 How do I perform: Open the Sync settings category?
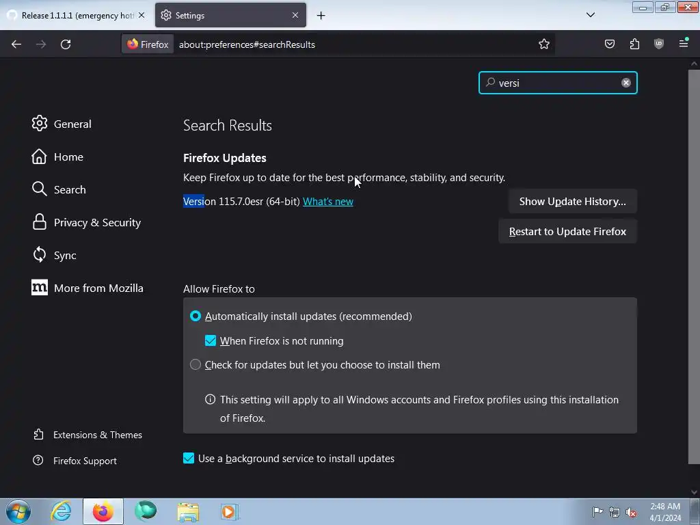tap(53, 255)
